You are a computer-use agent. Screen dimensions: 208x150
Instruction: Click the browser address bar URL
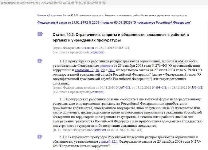53,2
